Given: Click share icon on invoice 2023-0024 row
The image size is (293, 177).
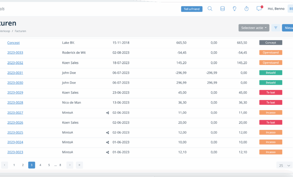Looking at the screenshot, I should click(x=108, y=142).
